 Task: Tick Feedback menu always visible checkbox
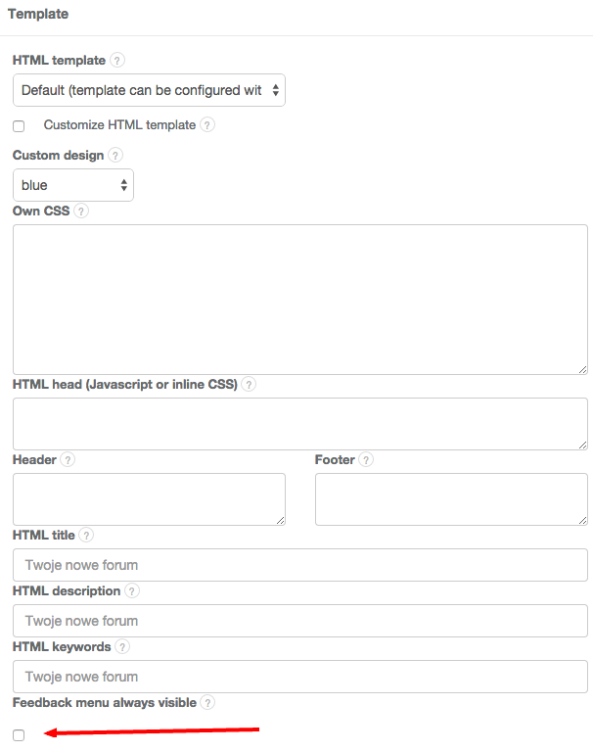pos(19,735)
